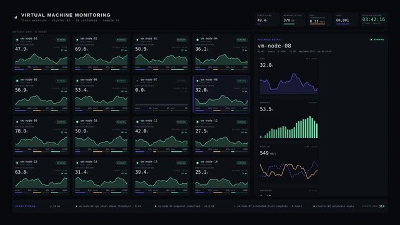This screenshot has width=400, height=225.
Task: Click the 03:42:16 session uptime clock
Action: click(373, 19)
